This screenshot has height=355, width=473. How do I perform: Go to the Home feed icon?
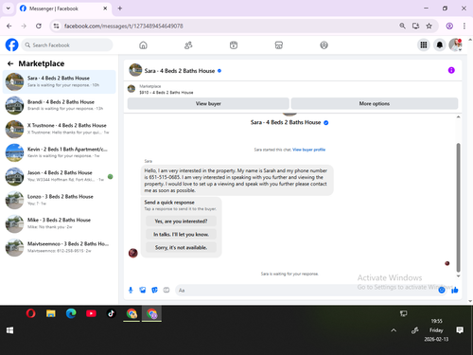pos(143,45)
